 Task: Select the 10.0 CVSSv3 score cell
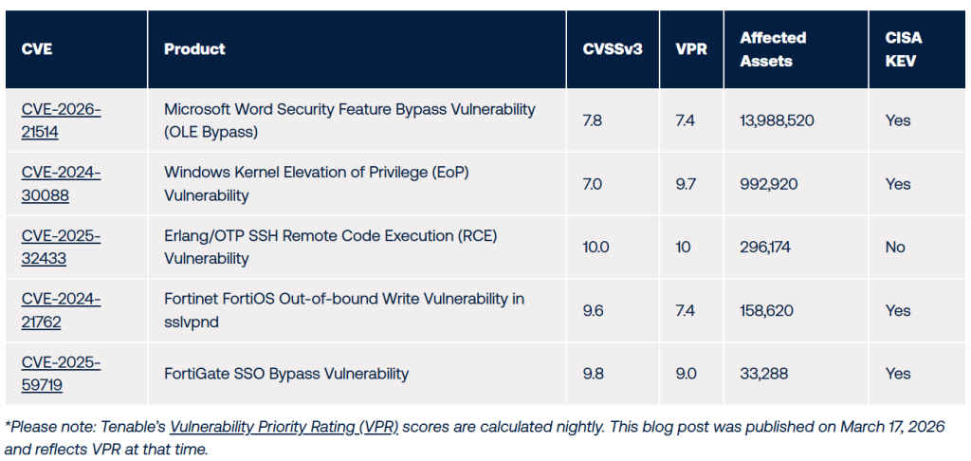(595, 248)
